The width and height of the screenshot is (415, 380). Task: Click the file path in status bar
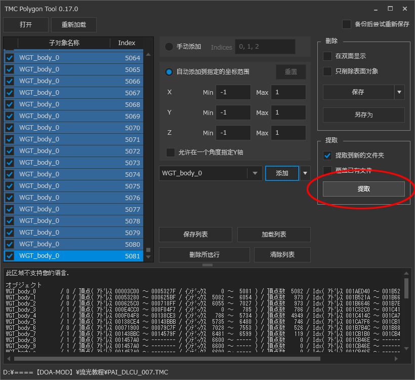(86, 372)
